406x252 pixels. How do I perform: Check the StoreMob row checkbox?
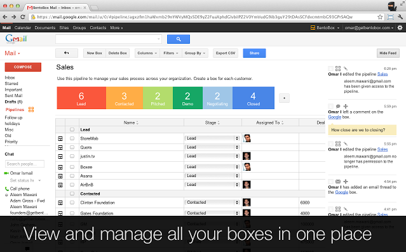click(72, 138)
